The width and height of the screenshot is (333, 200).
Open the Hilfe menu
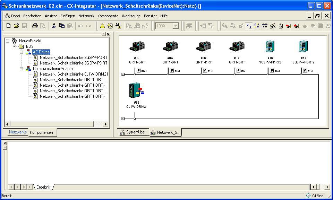pos(164,16)
